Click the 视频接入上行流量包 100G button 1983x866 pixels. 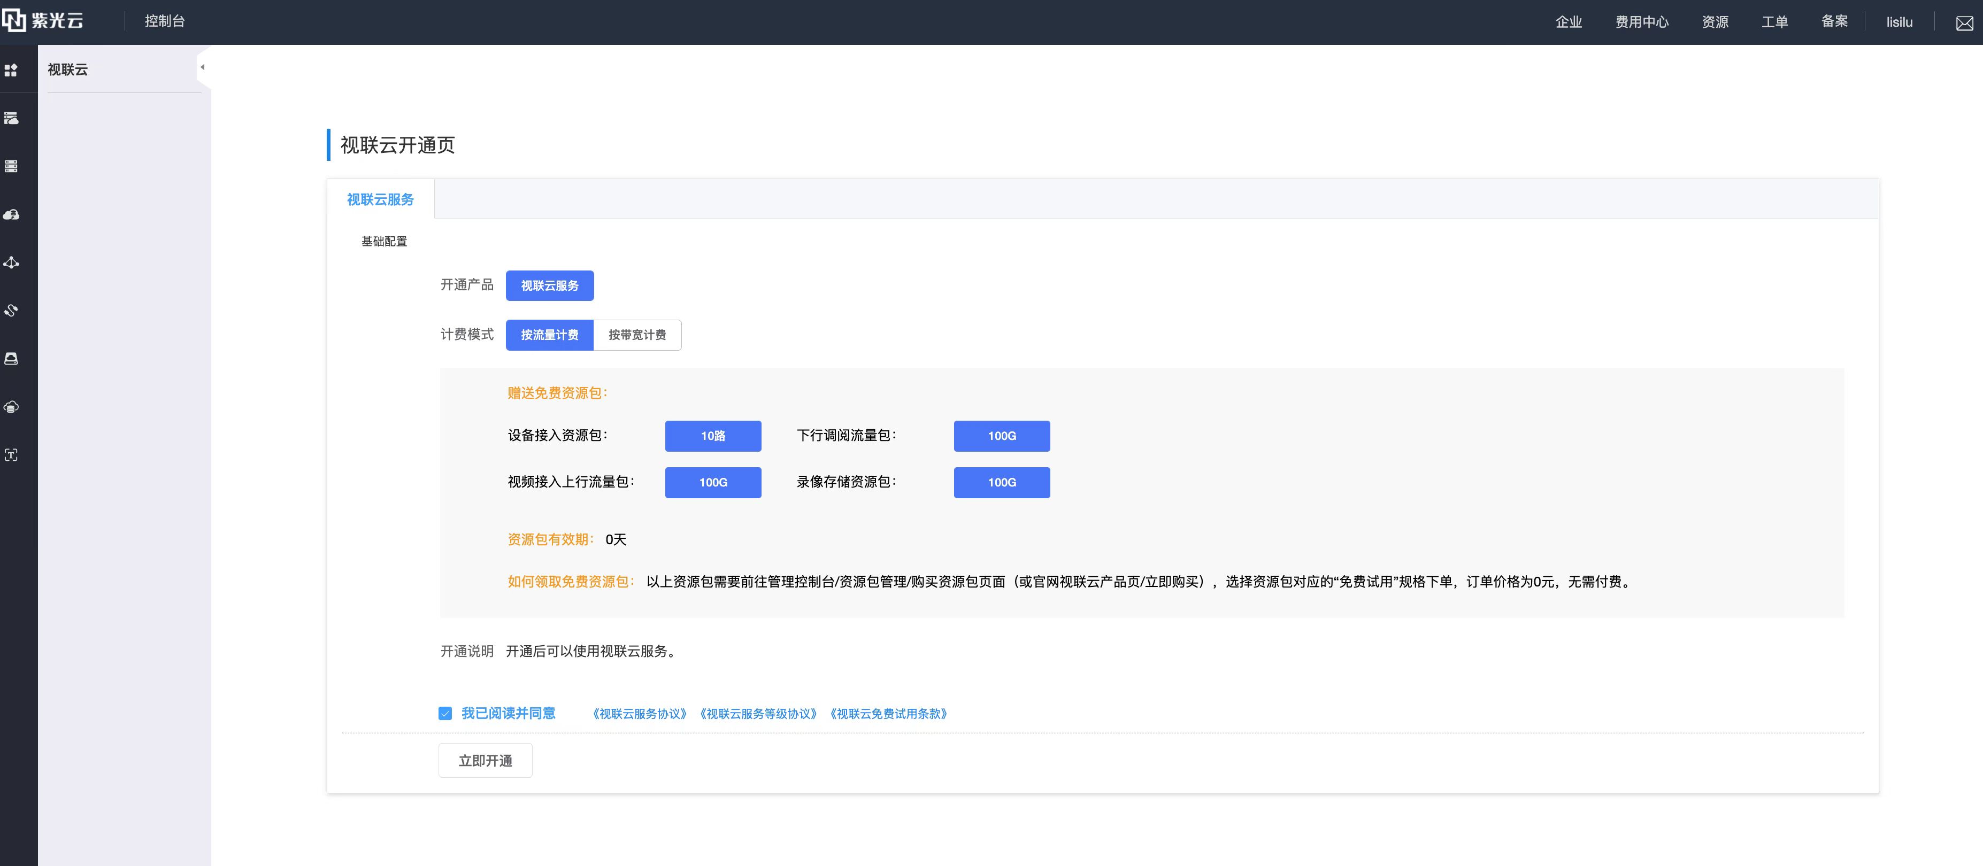(x=713, y=483)
